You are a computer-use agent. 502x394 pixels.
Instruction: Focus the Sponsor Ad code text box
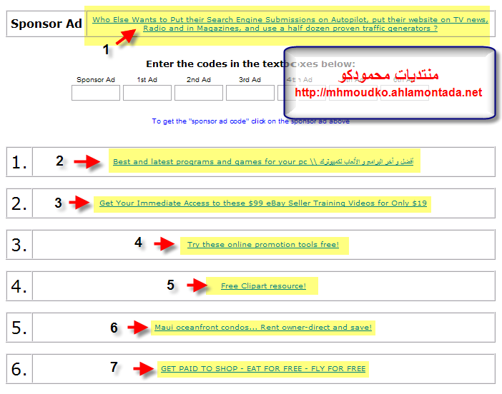click(96, 93)
